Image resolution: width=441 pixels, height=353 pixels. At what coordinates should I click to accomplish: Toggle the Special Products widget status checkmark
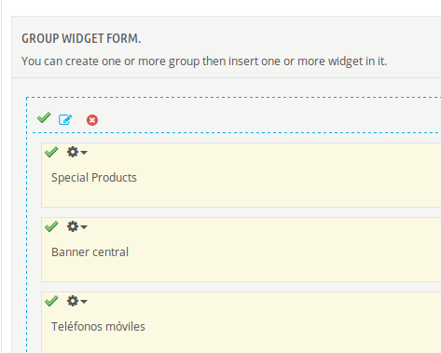[51, 152]
